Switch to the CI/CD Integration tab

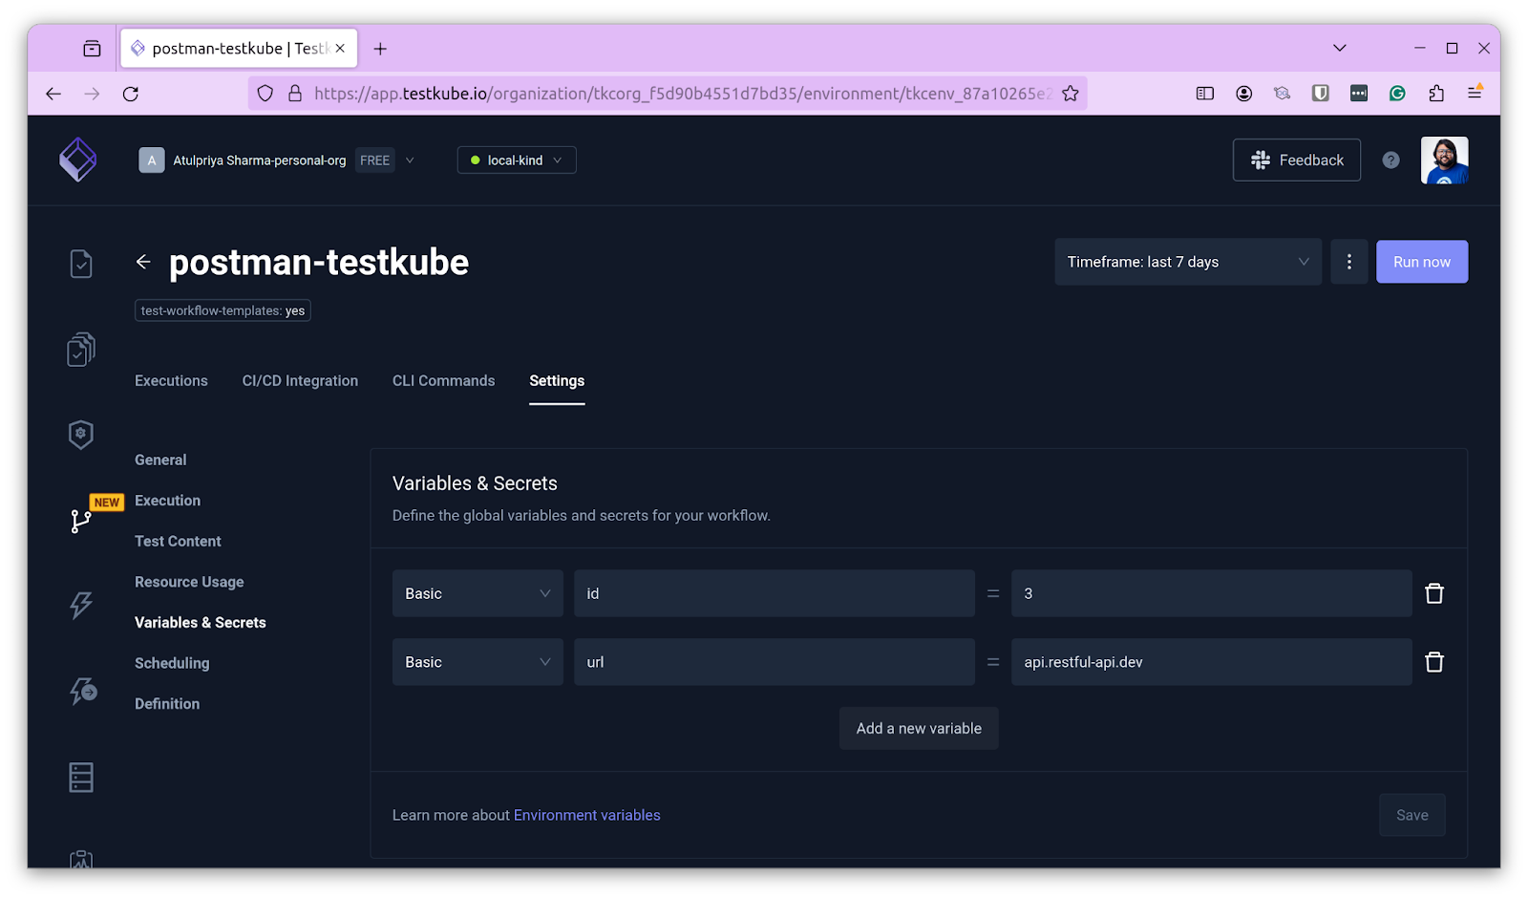300,380
